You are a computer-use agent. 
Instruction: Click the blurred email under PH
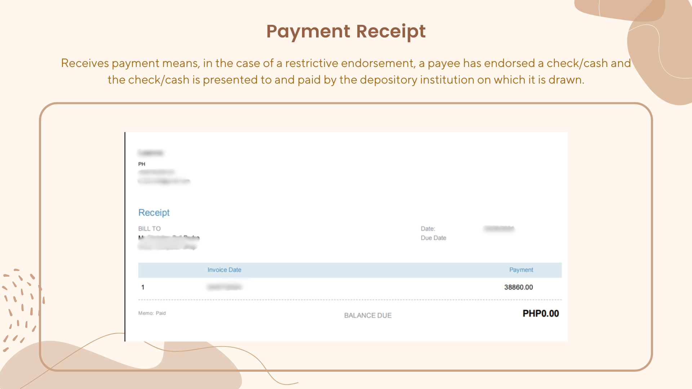[x=164, y=181]
